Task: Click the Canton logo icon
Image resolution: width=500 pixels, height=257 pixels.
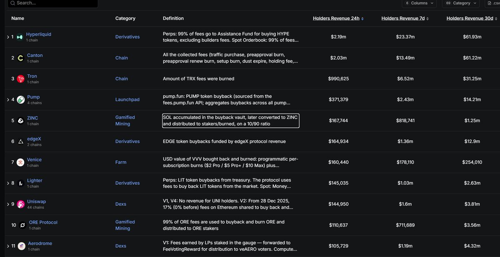Action: pos(20,58)
